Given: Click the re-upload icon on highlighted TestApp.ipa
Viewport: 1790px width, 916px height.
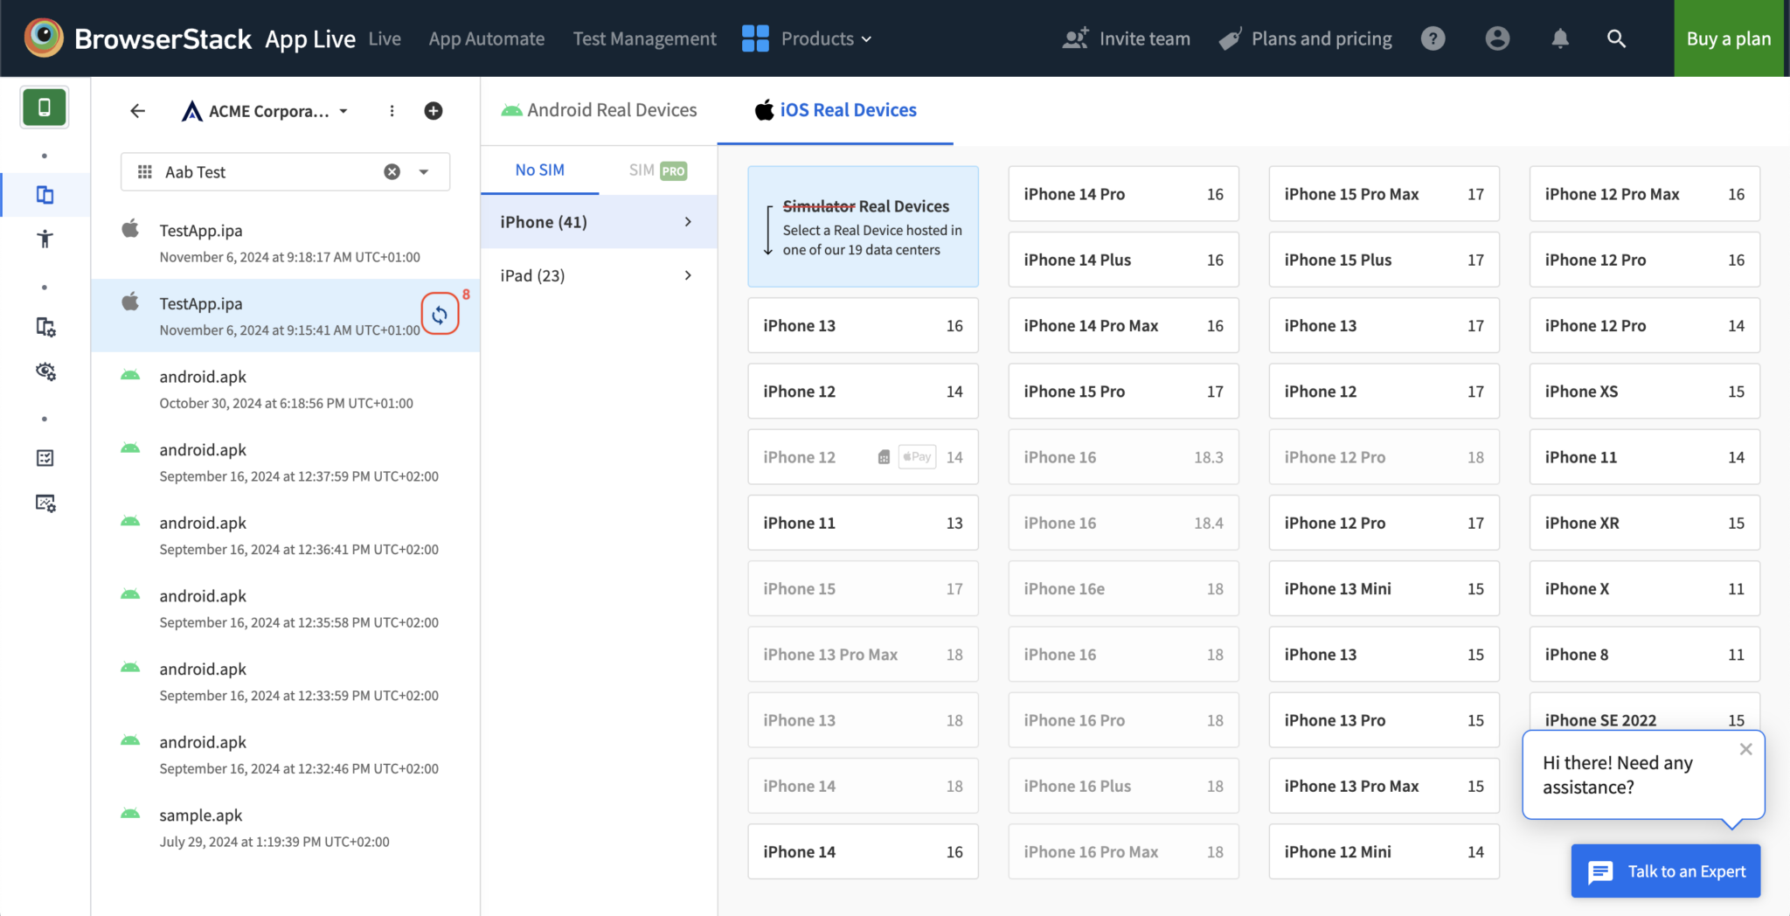Looking at the screenshot, I should coord(441,315).
